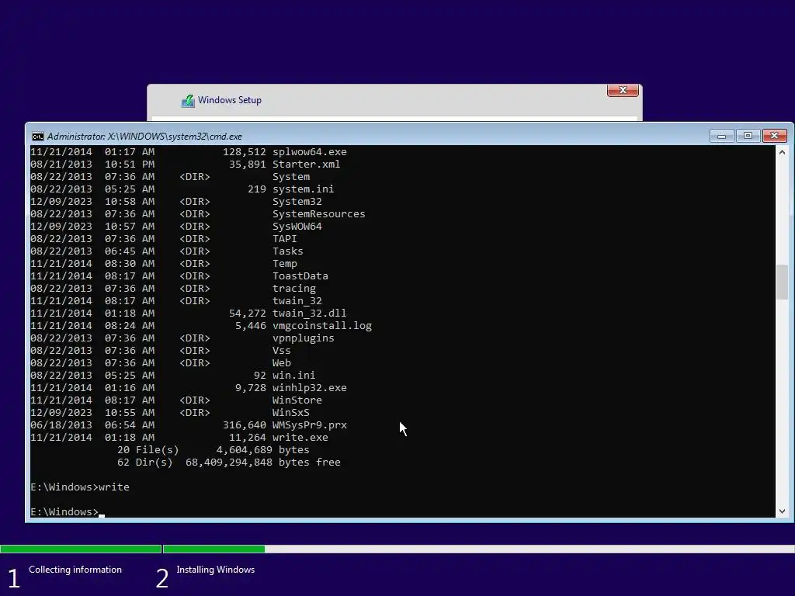Click the vpnplugins directory name
Screen dimensions: 795x596
[304, 338]
